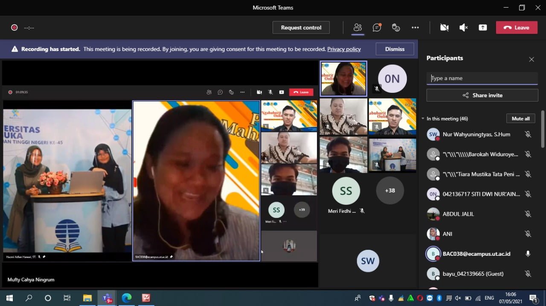Image resolution: width=546 pixels, height=306 pixels.
Task: Click the participants list vertical scrollbar
Action: point(543,129)
